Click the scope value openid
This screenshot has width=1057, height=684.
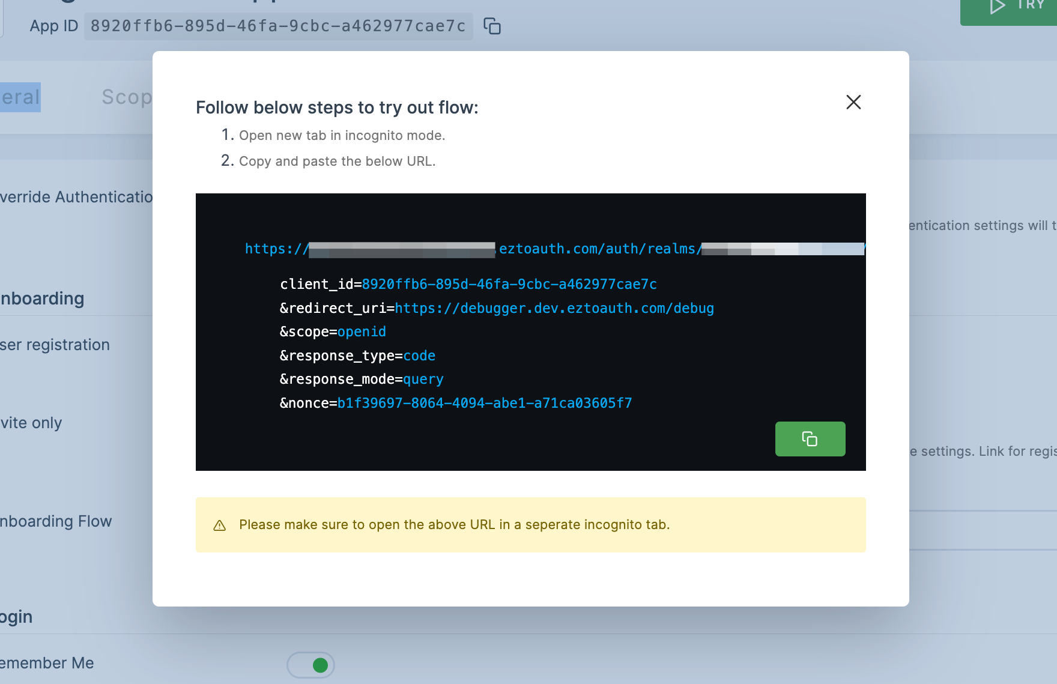point(362,331)
